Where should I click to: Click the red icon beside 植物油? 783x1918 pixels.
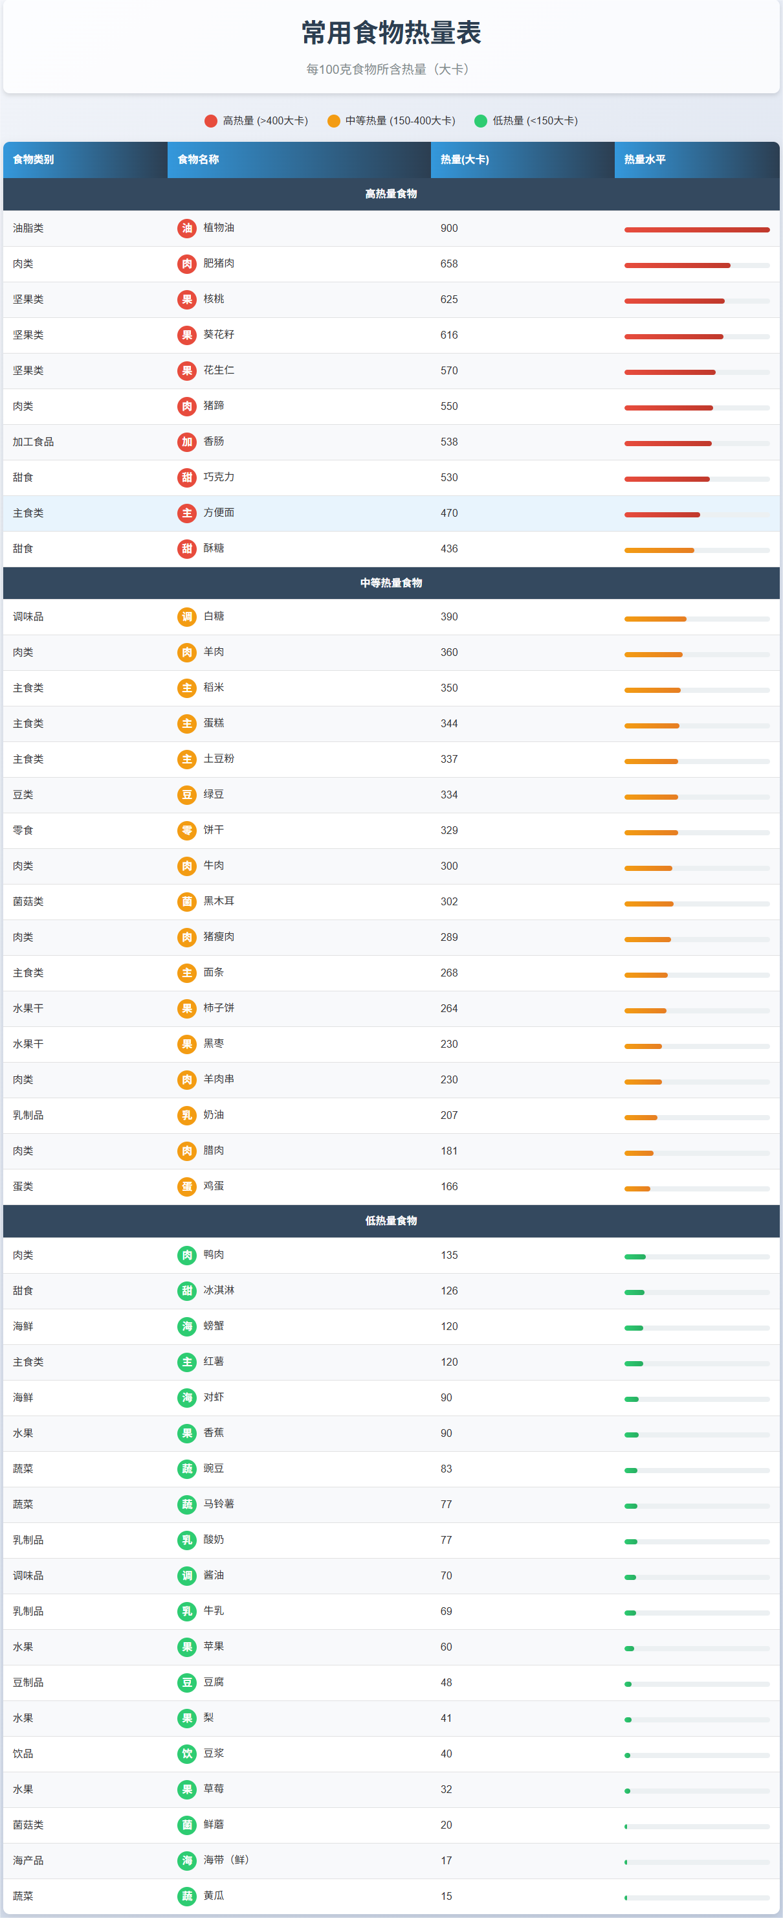coord(187,229)
